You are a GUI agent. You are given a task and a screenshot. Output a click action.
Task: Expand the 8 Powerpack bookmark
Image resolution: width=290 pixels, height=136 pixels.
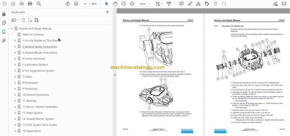(x=15, y=83)
